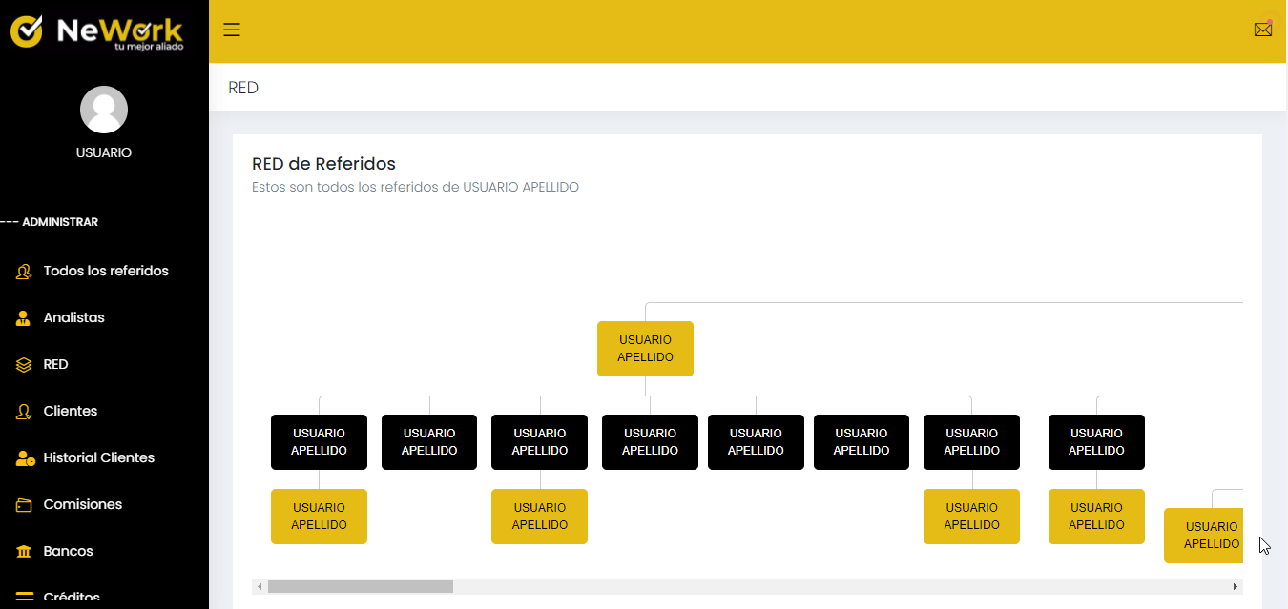Open the mail envelope notifications icon
Viewport: 1288px width, 609px height.
1262,30
